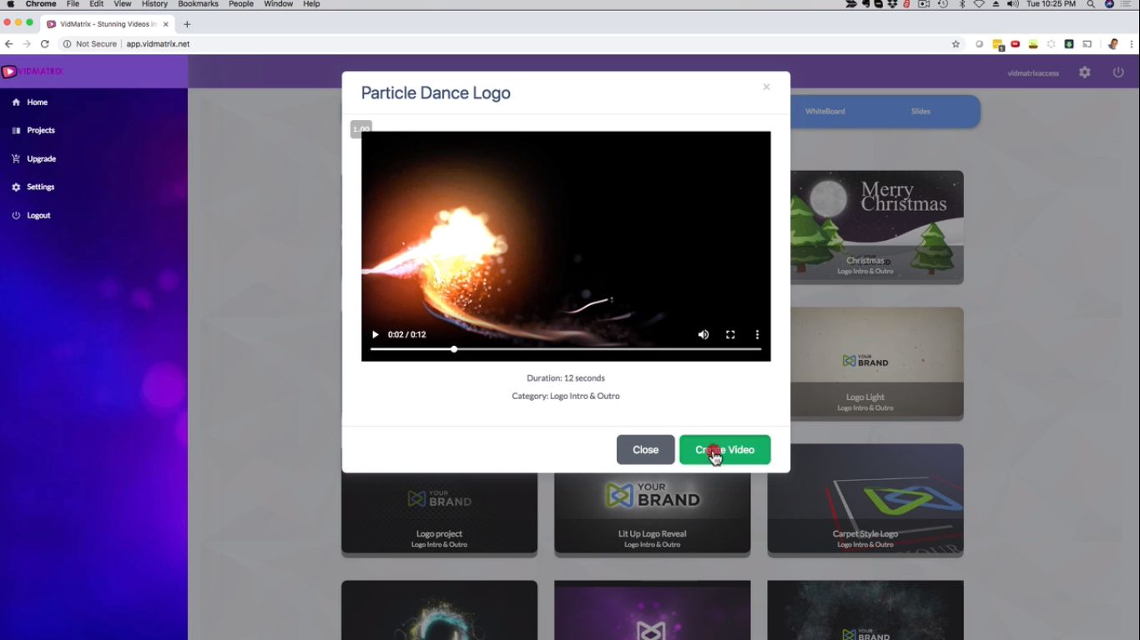Click the volume icon in the menu bar
Viewport: 1140px width, 640px height.
(1012, 4)
